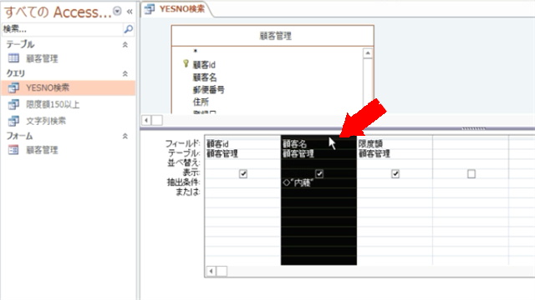Click the 検索 input field in navigation pane
Screen dimensions: 535x300
(63, 29)
